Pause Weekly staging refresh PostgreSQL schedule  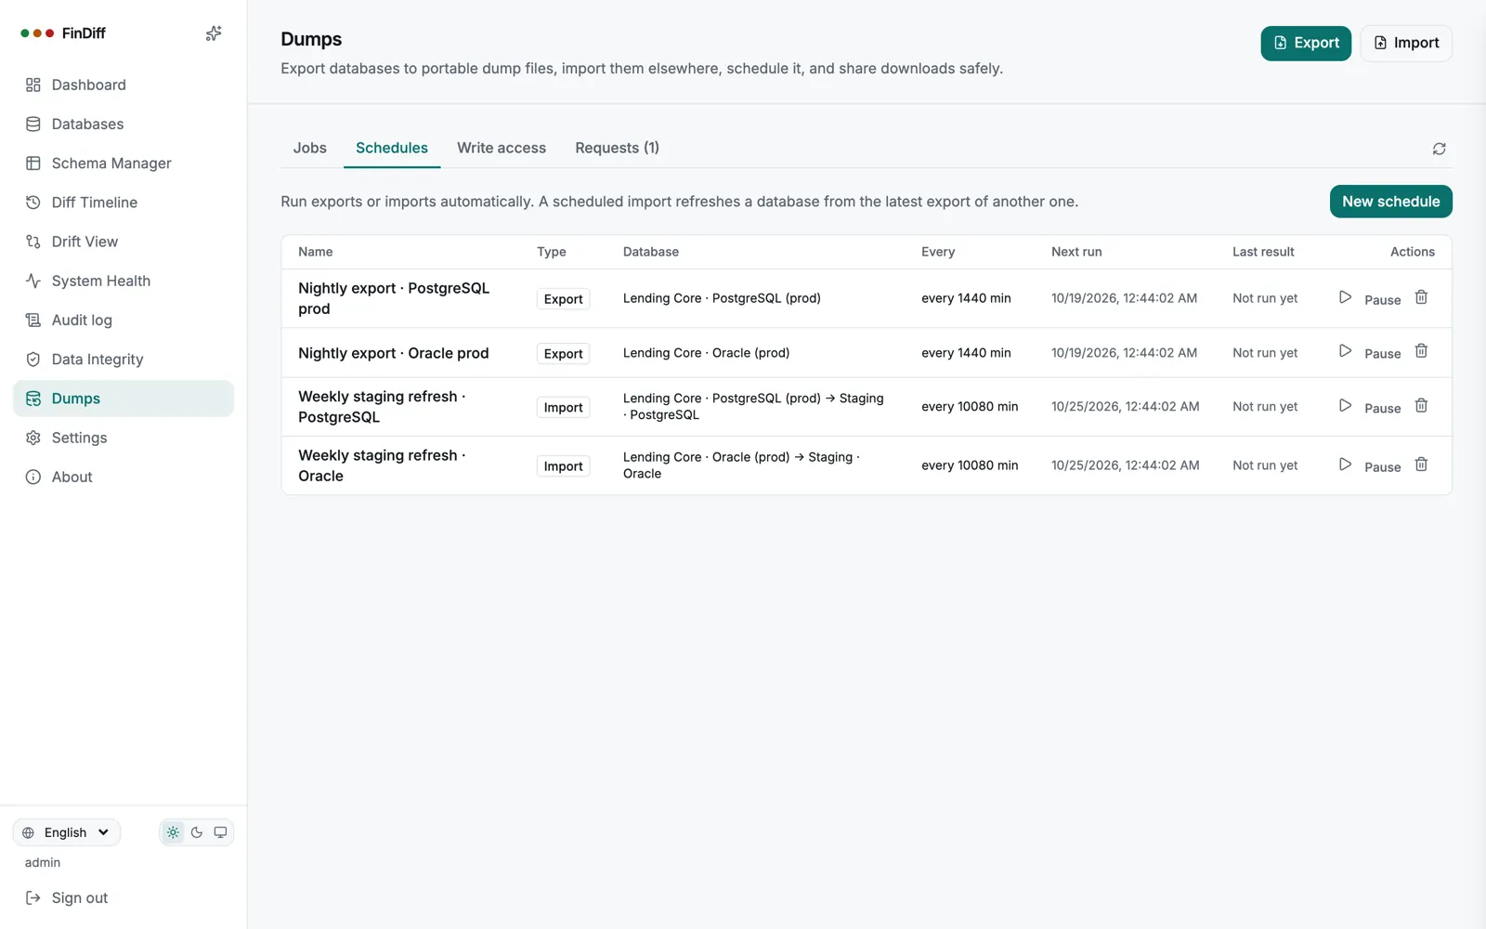coord(1382,409)
